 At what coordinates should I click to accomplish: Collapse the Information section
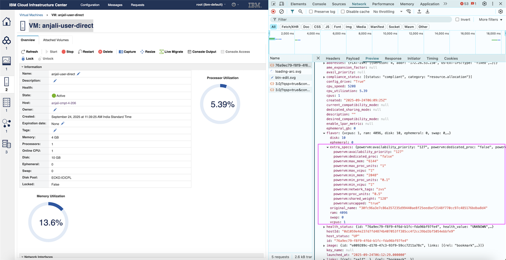22,67
